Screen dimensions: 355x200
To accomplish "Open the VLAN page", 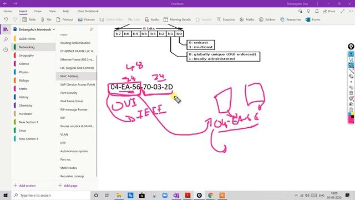I will (77, 134).
